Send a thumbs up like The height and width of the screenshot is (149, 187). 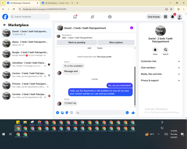(133, 112)
